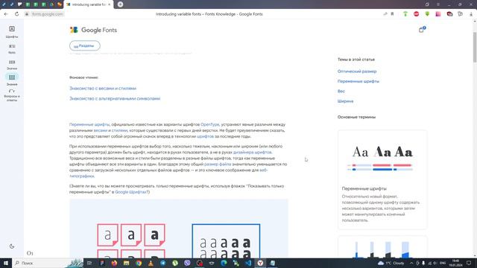Open the browser hamburger menu
The width and height of the screenshot is (477, 268).
tap(438, 4)
